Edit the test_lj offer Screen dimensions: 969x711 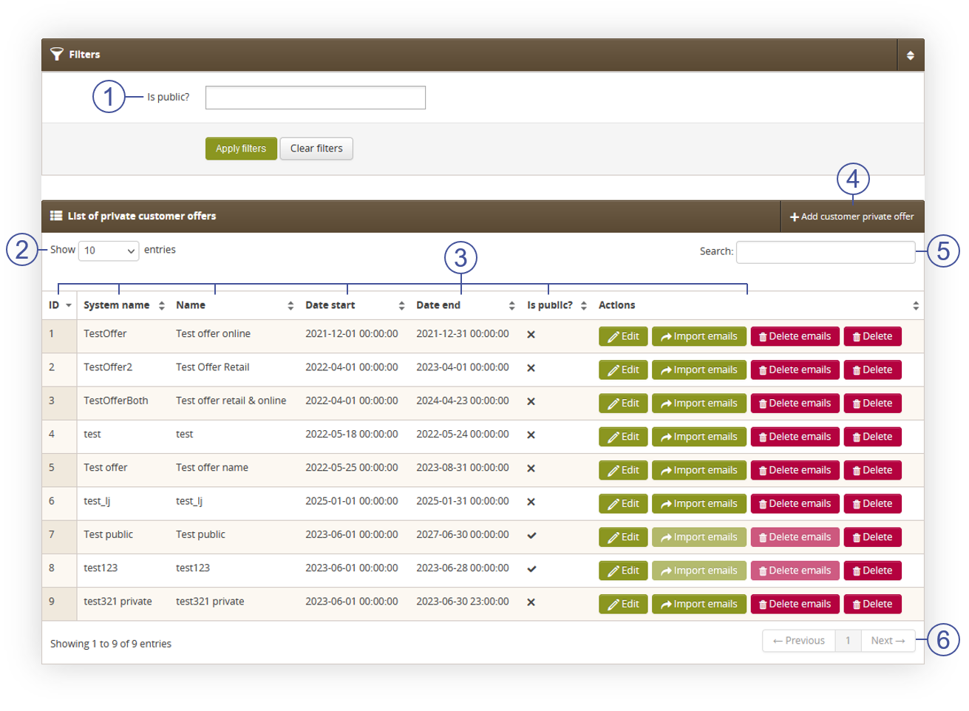[623, 504]
